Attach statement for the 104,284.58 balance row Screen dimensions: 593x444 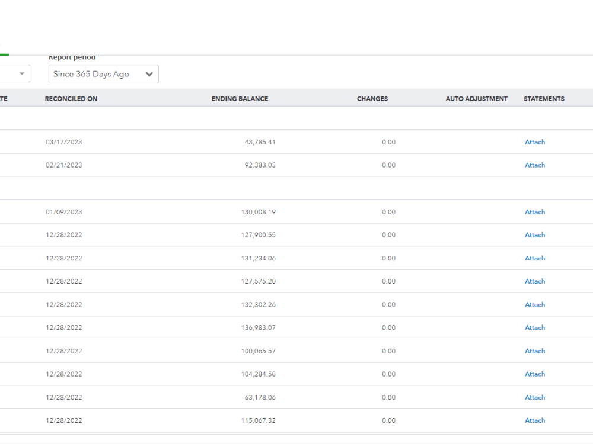(x=535, y=375)
